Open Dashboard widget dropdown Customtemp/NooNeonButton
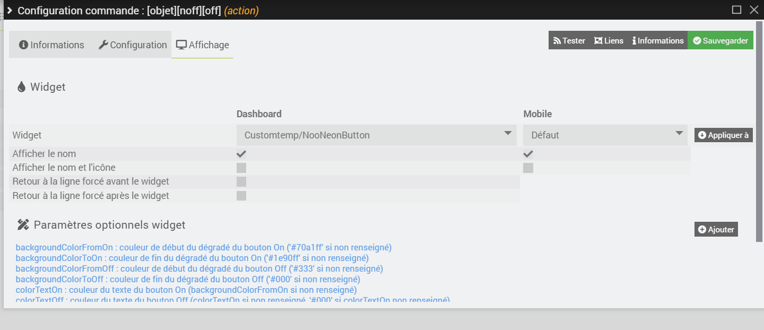 (x=376, y=135)
